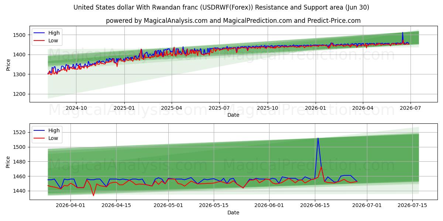The width and height of the screenshot is (443, 221).
Task: Click the 2026-07 tick label on top chart
Action: coord(411,108)
